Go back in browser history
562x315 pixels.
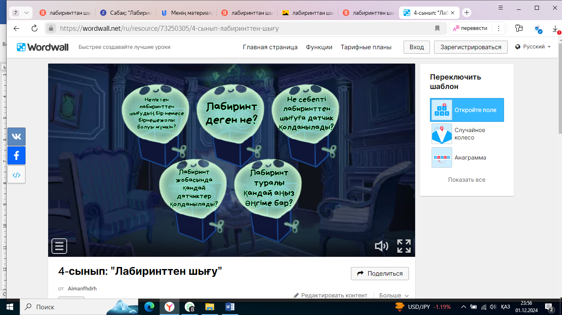pos(16,28)
